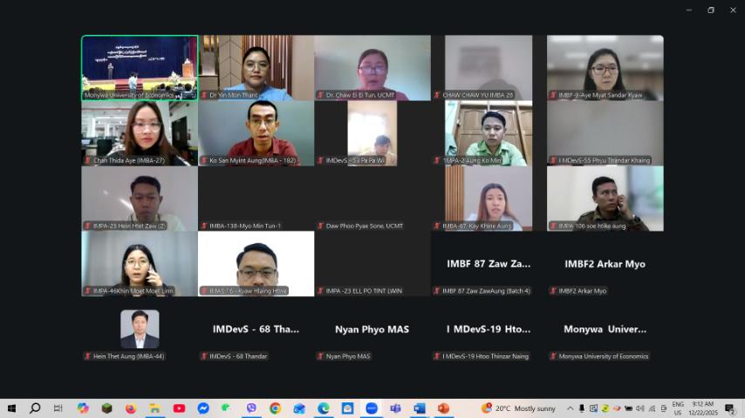
Task: Open Firefox from the taskbar
Action: pos(131,408)
